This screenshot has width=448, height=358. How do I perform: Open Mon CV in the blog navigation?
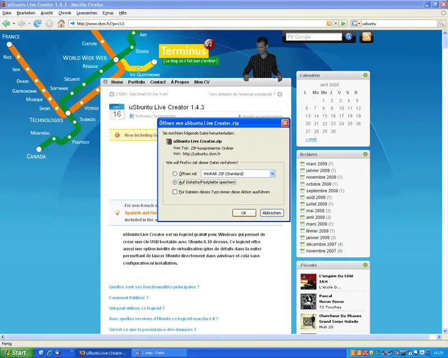coord(202,82)
